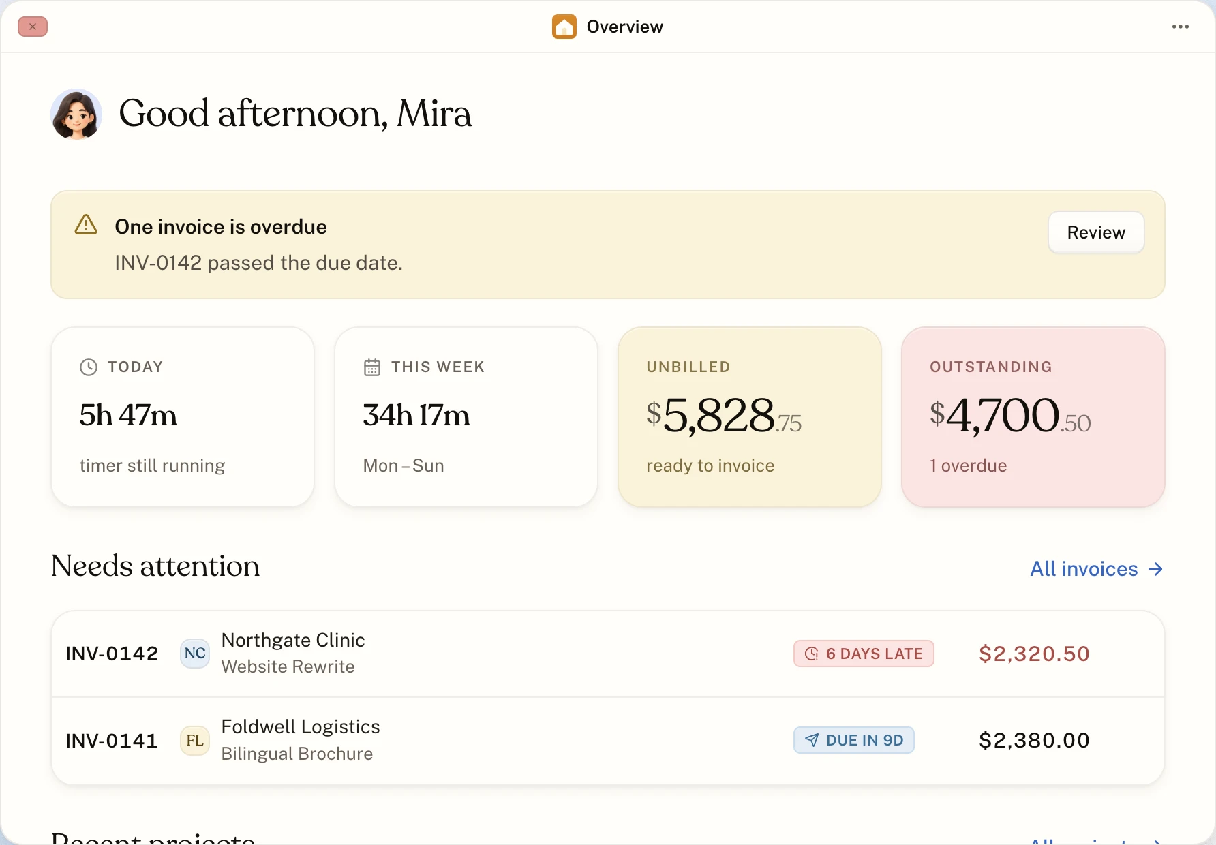Click the Mon–Sun date range text
The height and width of the screenshot is (845, 1216).
[404, 465]
